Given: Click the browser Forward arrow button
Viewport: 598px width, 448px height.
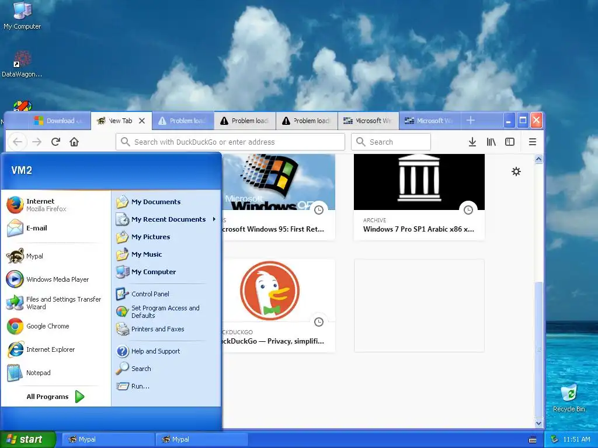Looking at the screenshot, I should tap(37, 142).
